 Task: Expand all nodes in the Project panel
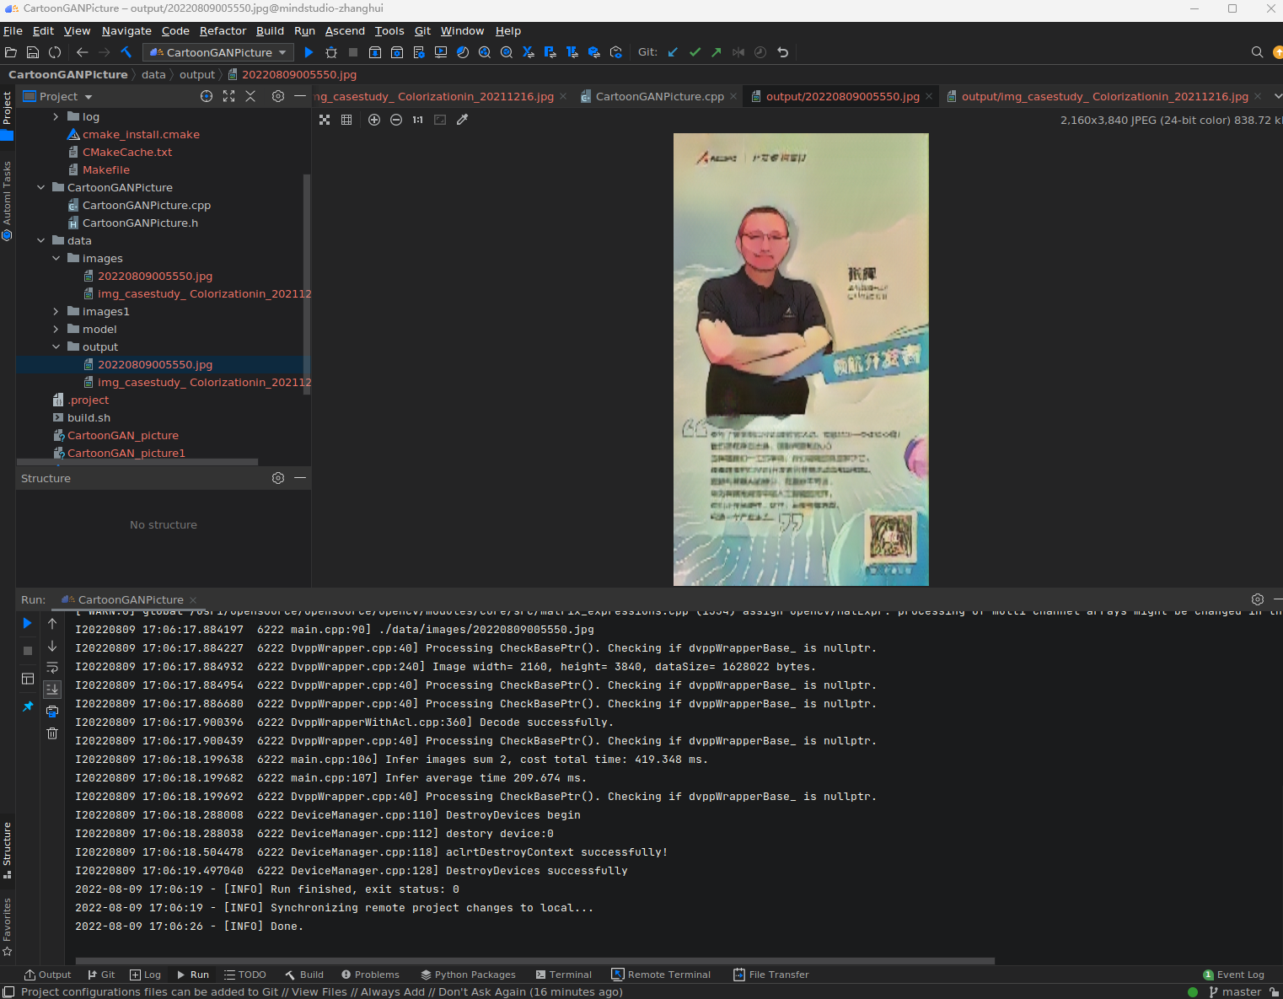(x=228, y=96)
